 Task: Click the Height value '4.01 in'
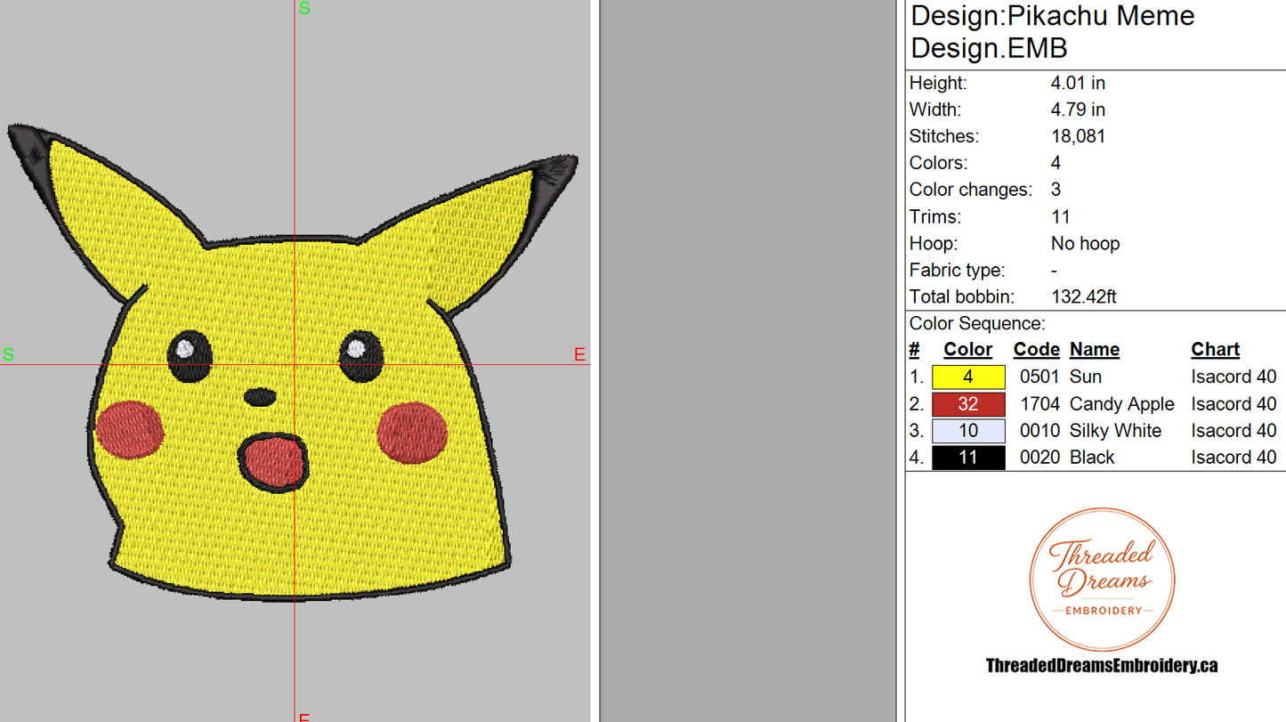pyautogui.click(x=1078, y=83)
